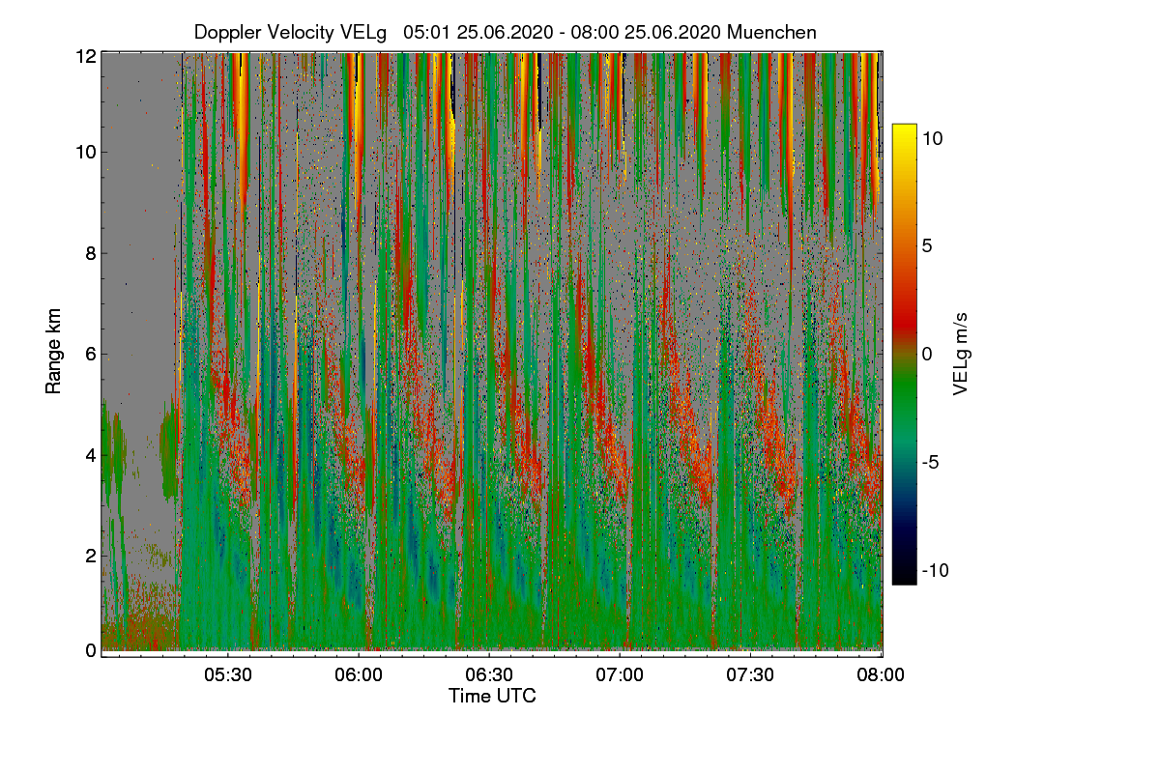The image size is (1160, 773).
Task: Click the 07:30 time axis label
Action: coord(750,675)
